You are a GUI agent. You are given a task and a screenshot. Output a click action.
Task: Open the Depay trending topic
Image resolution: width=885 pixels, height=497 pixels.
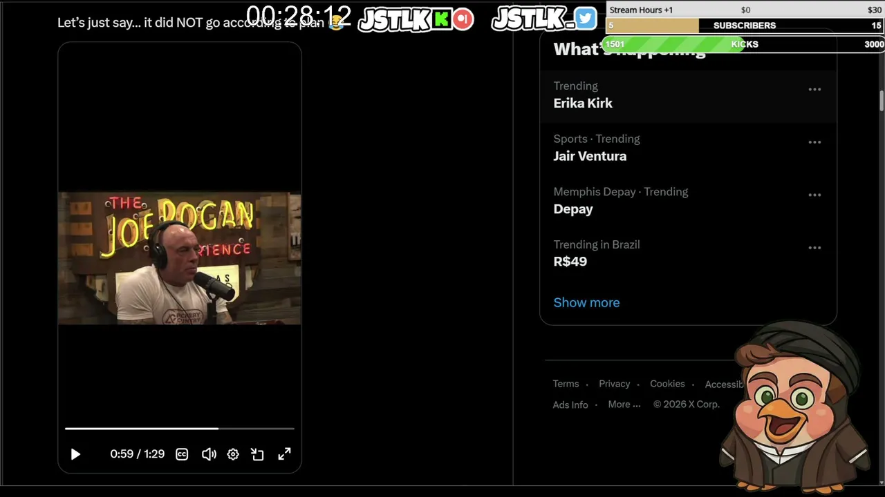[x=688, y=202]
